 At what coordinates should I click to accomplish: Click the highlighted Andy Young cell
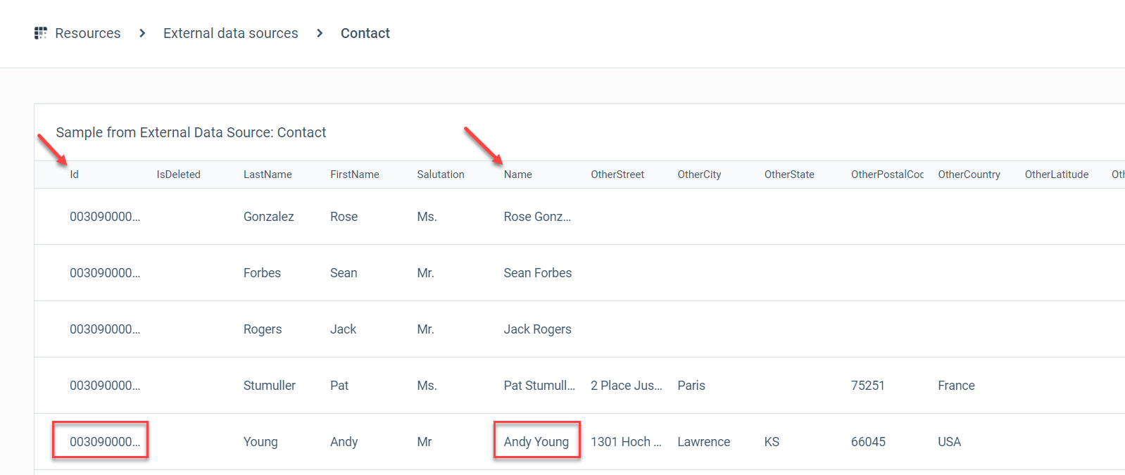tap(536, 441)
